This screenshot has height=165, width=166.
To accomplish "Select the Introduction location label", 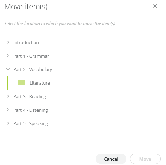I will (26, 42).
